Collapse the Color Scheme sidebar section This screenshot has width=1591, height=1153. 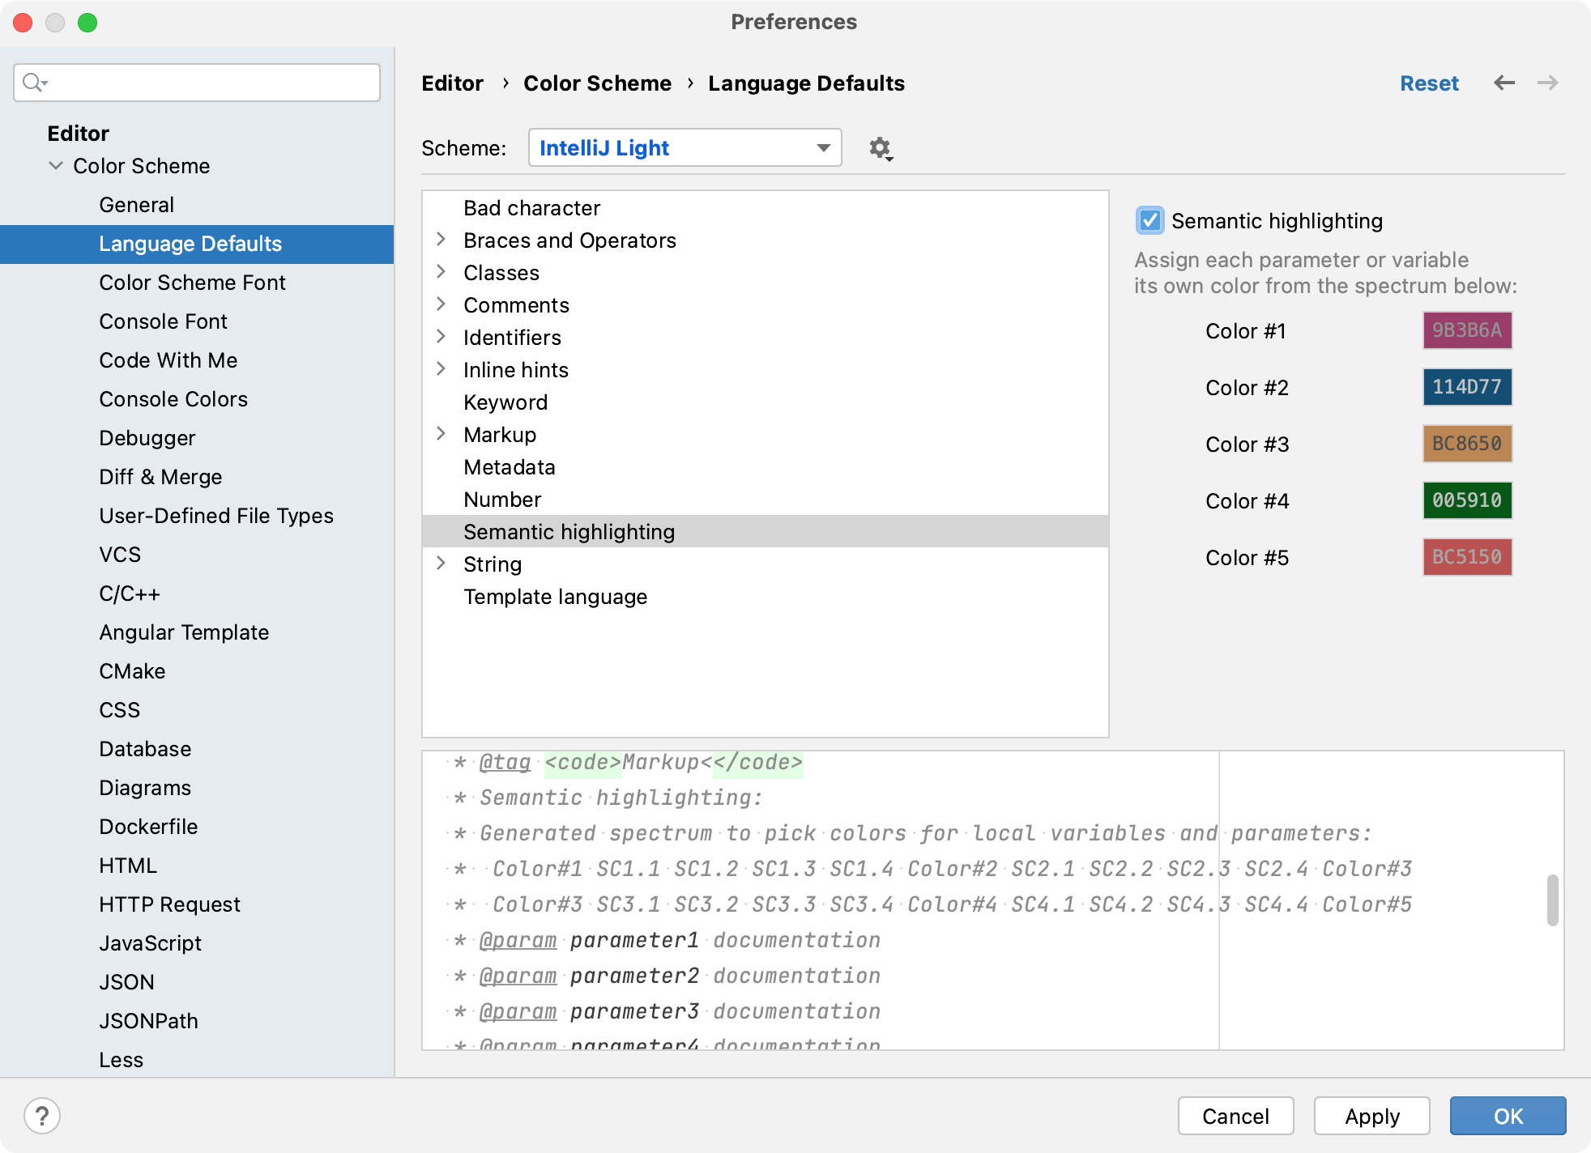55,165
